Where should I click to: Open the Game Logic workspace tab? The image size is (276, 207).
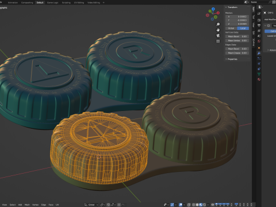tap(52, 2)
